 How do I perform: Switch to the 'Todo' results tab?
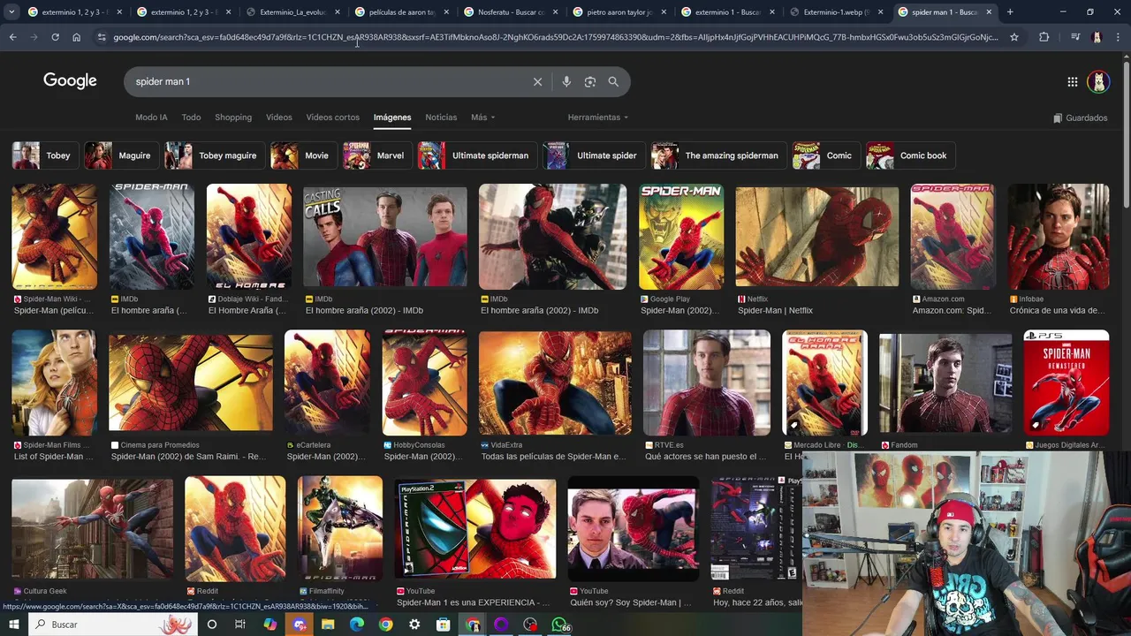coord(191,117)
